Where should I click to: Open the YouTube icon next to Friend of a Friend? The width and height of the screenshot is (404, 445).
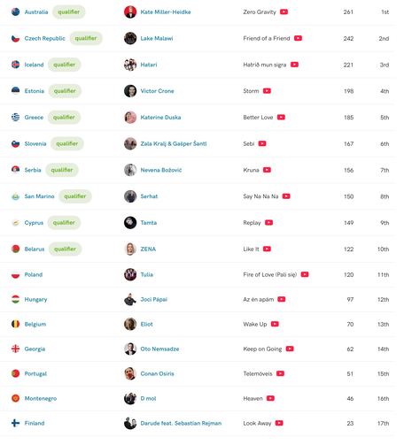coord(298,38)
